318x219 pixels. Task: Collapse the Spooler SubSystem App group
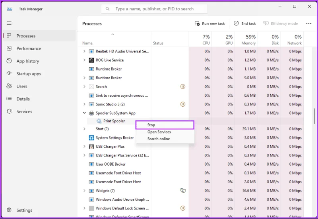click(x=84, y=113)
